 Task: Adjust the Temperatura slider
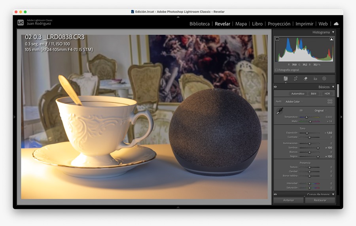[x=309, y=117]
